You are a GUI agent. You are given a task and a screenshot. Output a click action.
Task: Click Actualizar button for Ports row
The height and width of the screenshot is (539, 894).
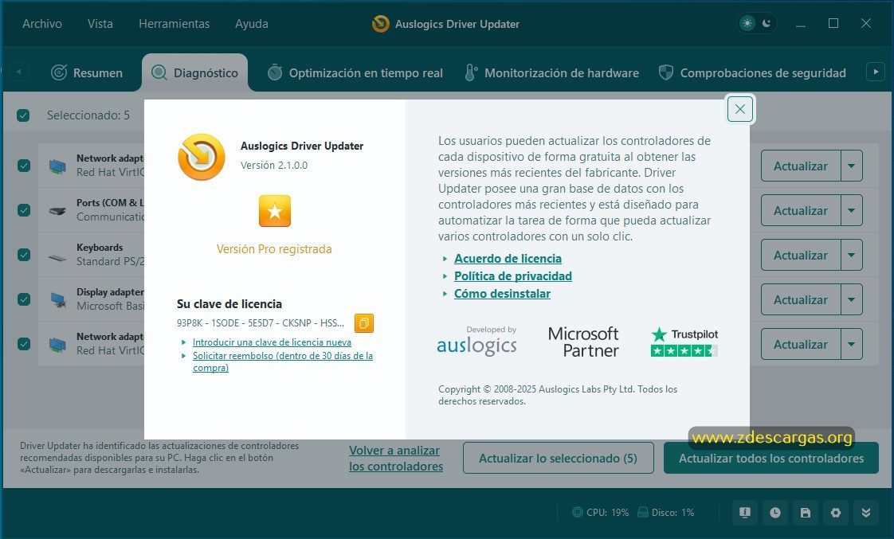coord(801,210)
